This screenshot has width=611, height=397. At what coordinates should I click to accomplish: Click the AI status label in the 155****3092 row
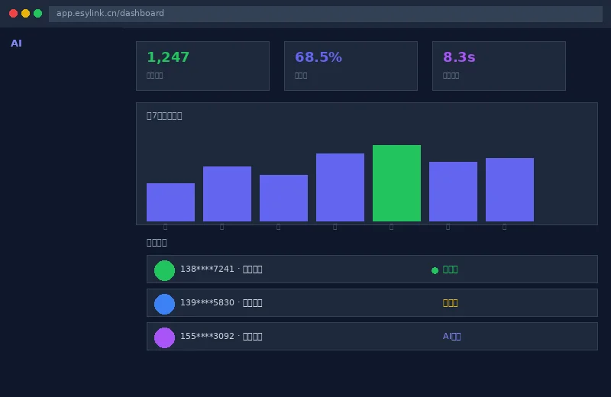click(x=451, y=336)
